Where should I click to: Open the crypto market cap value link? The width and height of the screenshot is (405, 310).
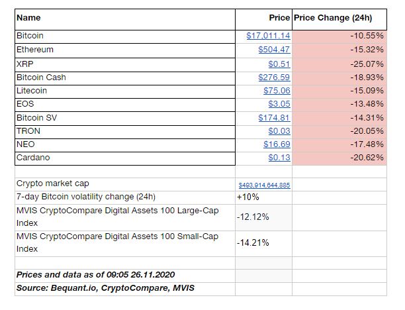click(264, 185)
